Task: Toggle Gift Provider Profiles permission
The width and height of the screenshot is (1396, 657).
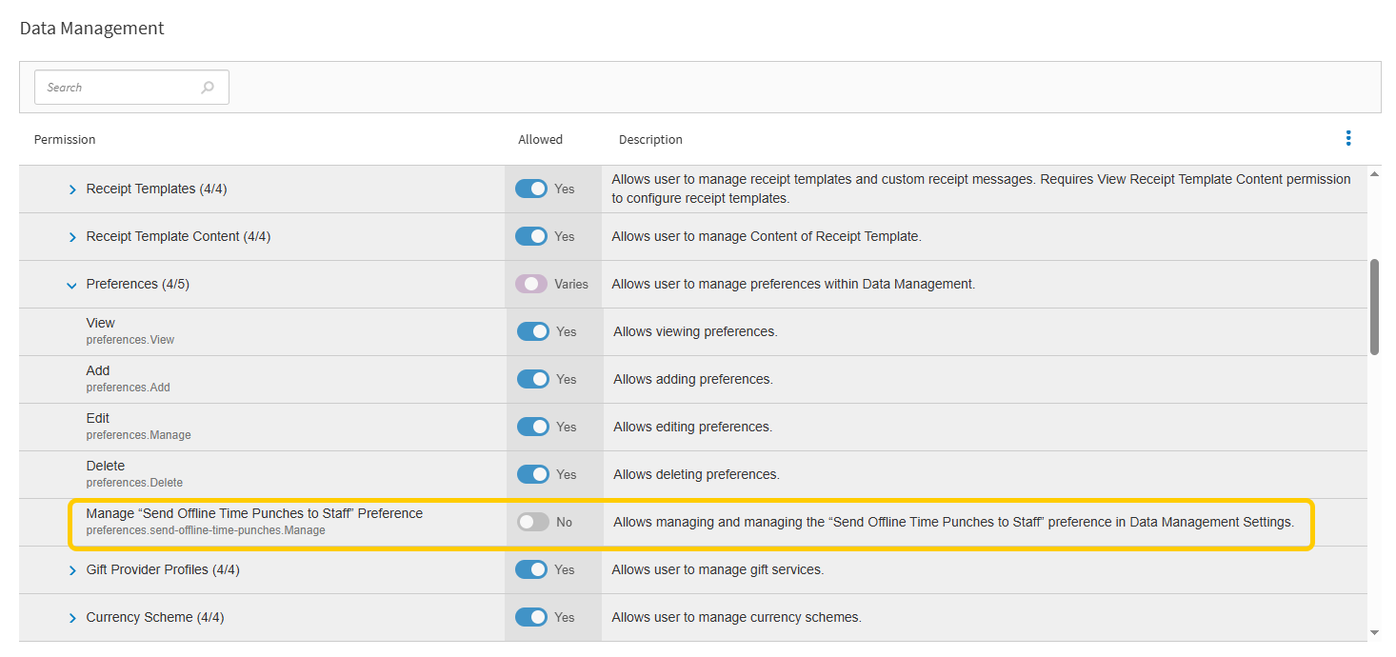Action: coord(531,569)
